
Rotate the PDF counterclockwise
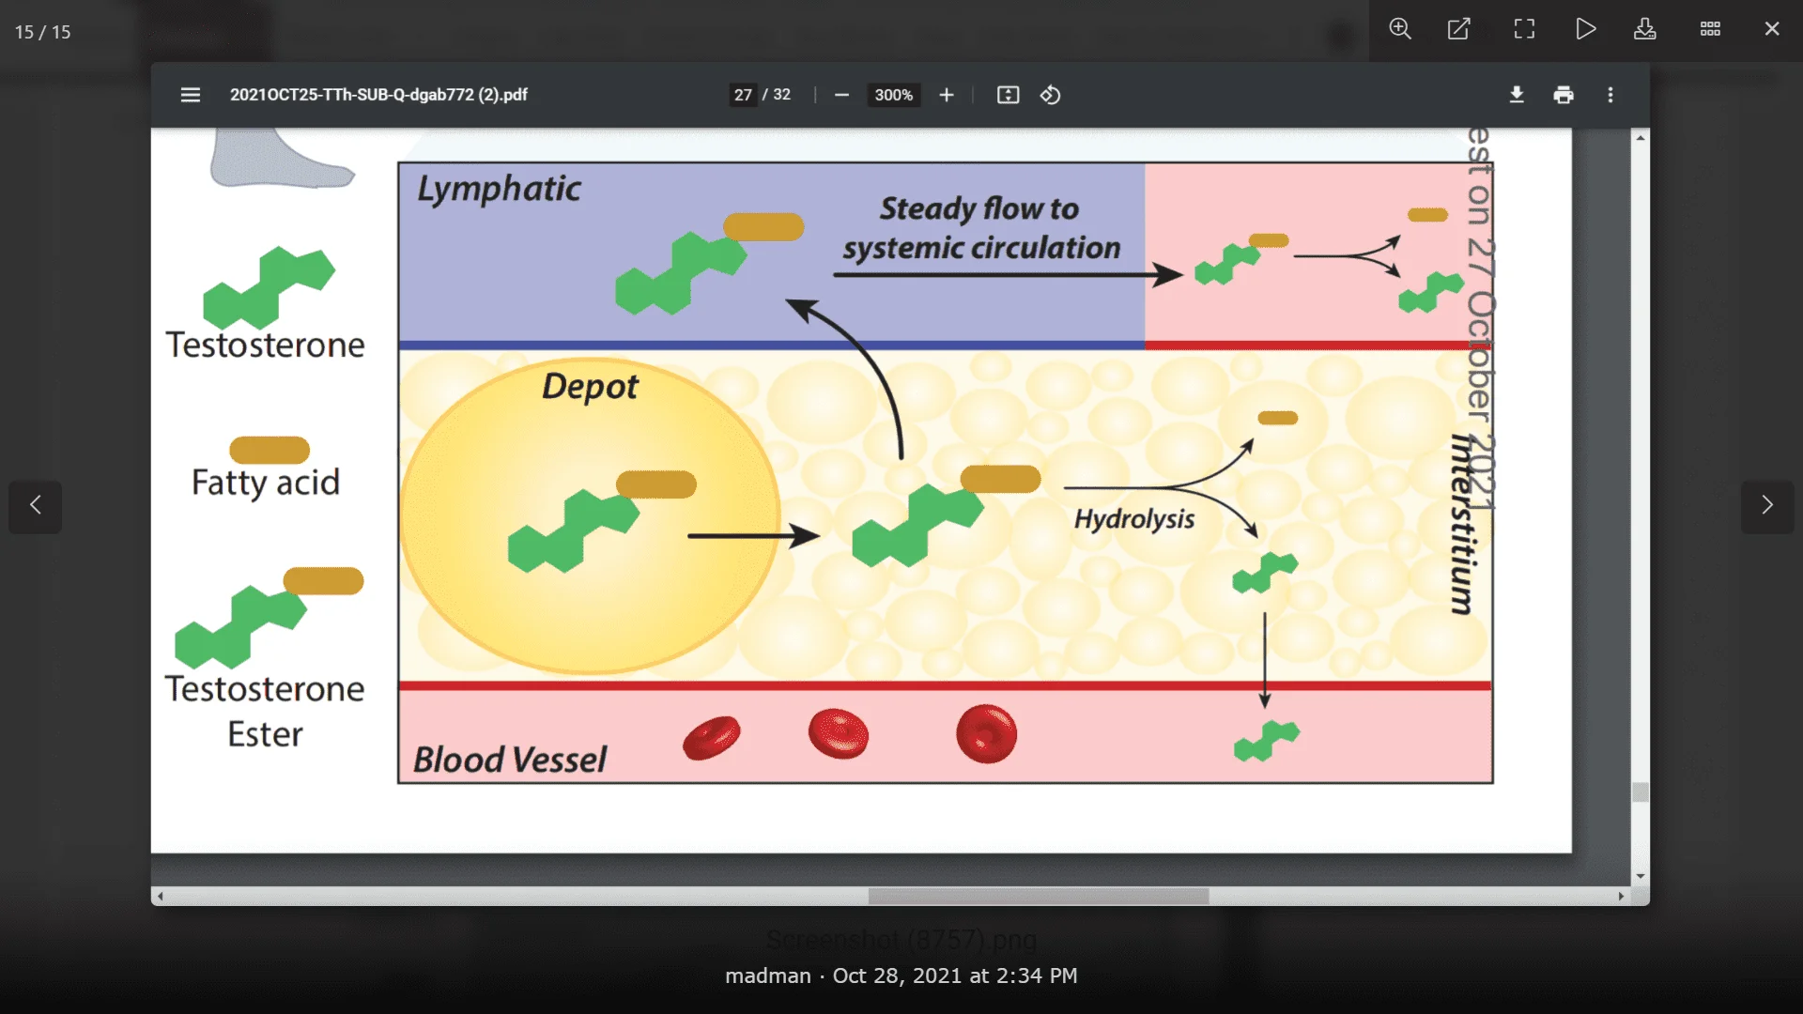pos(1051,95)
